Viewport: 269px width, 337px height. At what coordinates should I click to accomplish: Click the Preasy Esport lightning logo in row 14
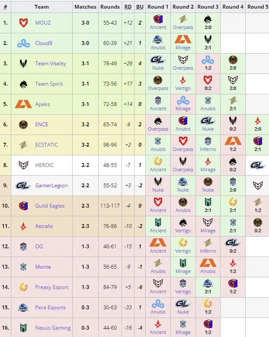tap(23, 287)
